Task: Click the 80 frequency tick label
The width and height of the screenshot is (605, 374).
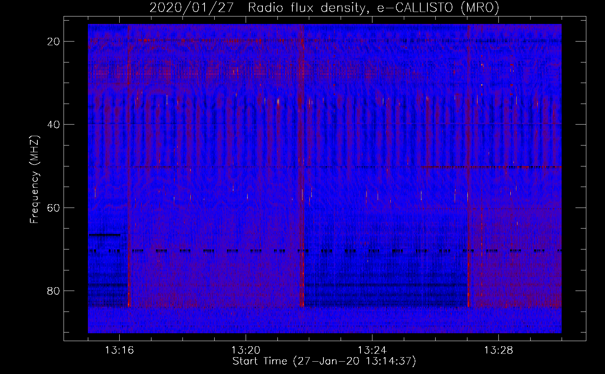Action: pyautogui.click(x=53, y=291)
